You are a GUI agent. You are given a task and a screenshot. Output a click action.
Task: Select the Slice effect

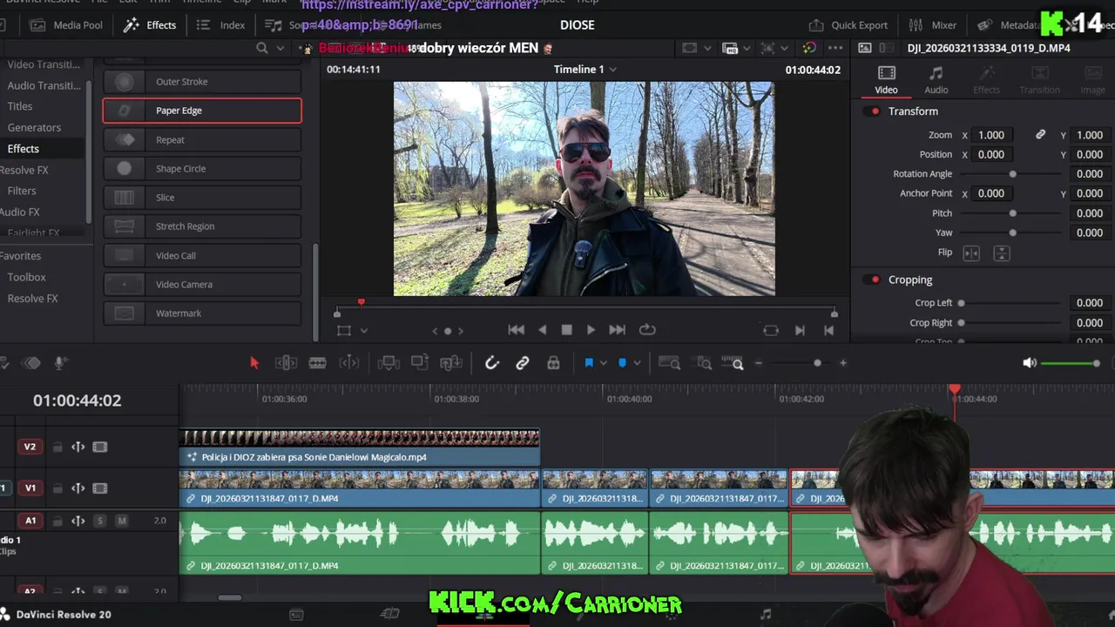(202, 198)
